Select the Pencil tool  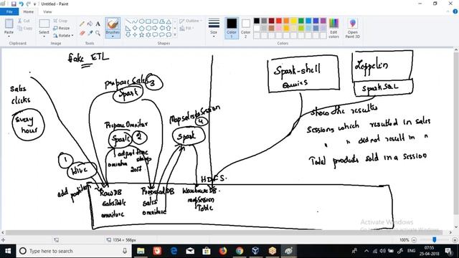82,24
